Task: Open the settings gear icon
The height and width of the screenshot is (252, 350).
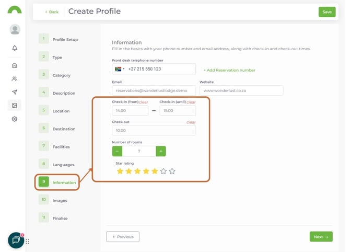Action: (x=15, y=119)
